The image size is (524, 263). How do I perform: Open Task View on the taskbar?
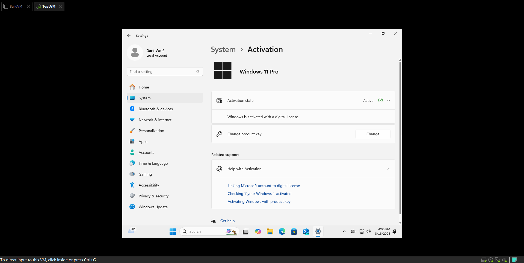245,231
